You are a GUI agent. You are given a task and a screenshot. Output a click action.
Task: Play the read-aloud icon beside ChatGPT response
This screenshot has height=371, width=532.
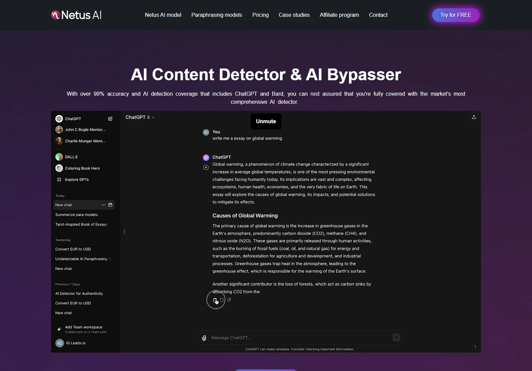coord(206,167)
